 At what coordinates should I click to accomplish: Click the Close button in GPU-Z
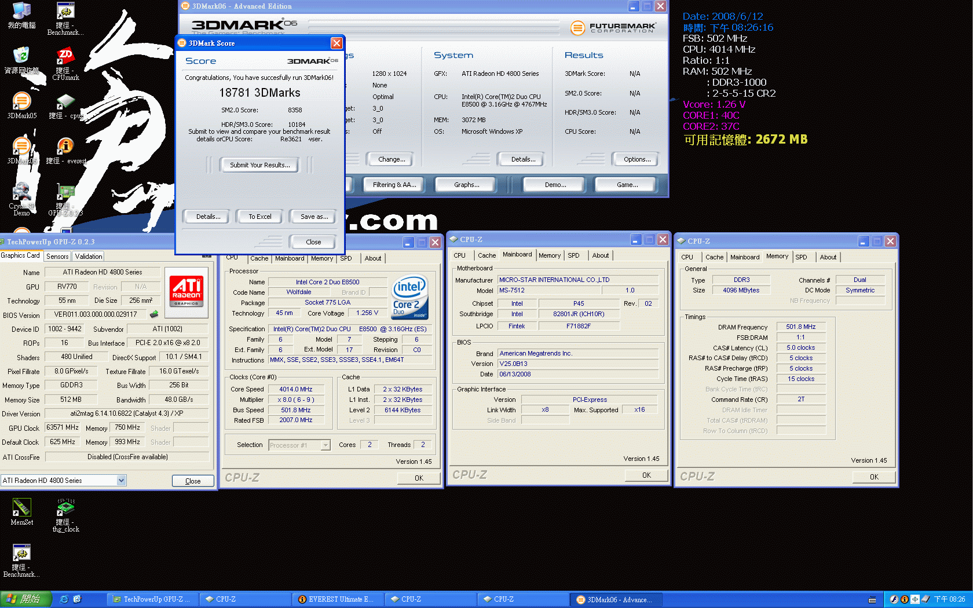[x=193, y=481]
